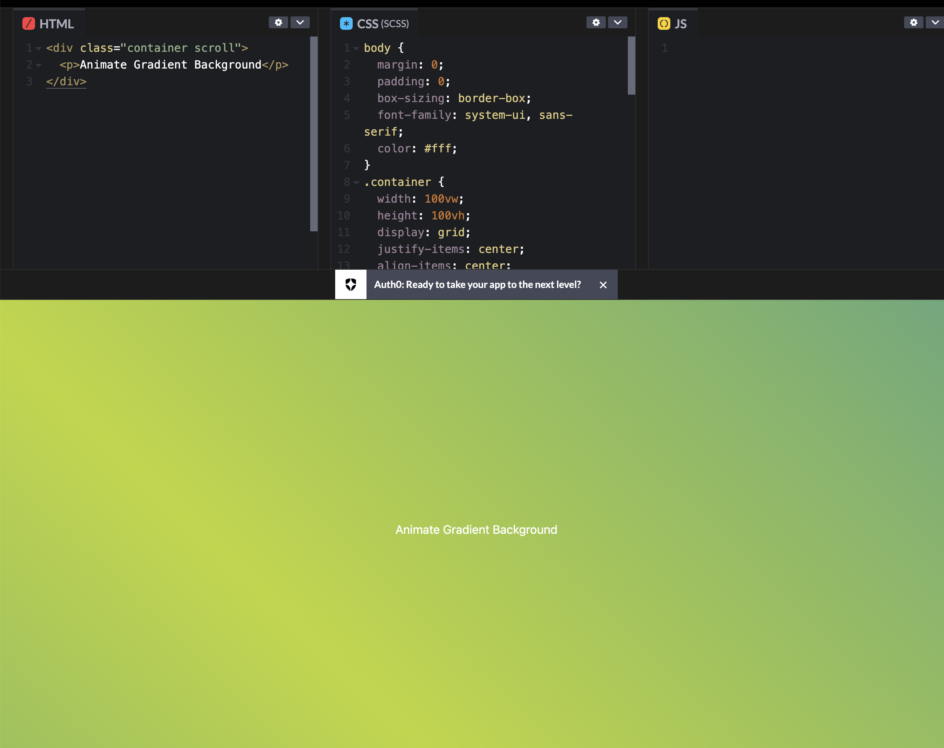
Task: Expand CSS editor chevron dropdown
Action: click(x=617, y=22)
